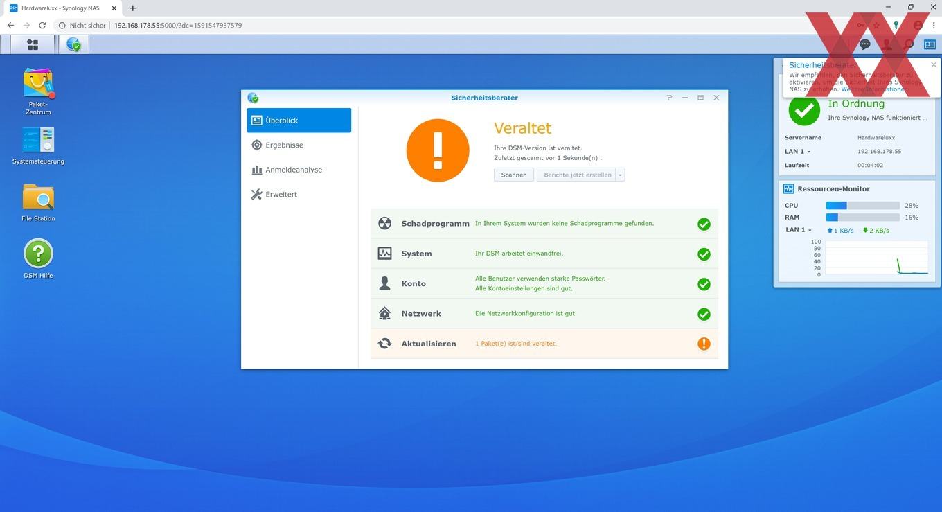Open a new browser tab

pos(133,8)
